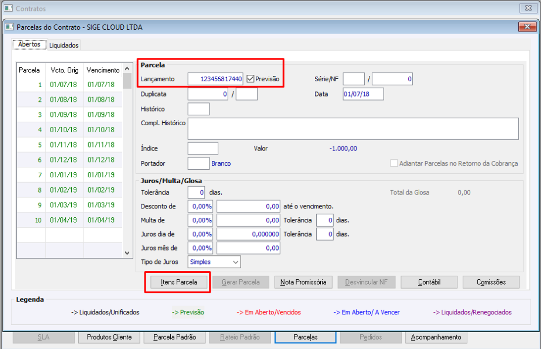
Task: Select parcel row 3 dated 01/09/18
Action: point(70,115)
